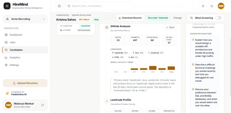Enable the Blind Screening switch
Screen dimensions: 231x113
pos(218,18)
